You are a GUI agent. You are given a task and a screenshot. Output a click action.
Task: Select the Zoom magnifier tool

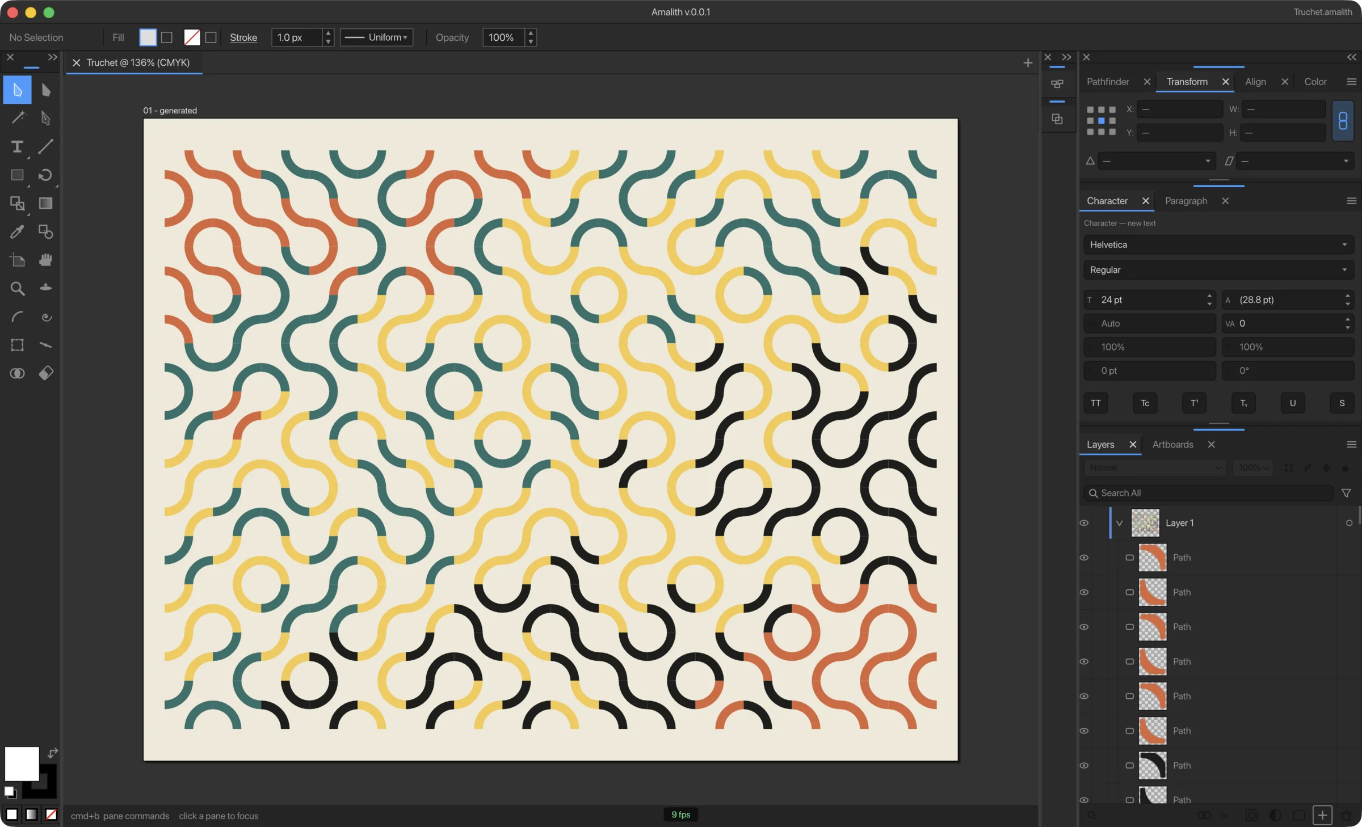click(x=17, y=288)
